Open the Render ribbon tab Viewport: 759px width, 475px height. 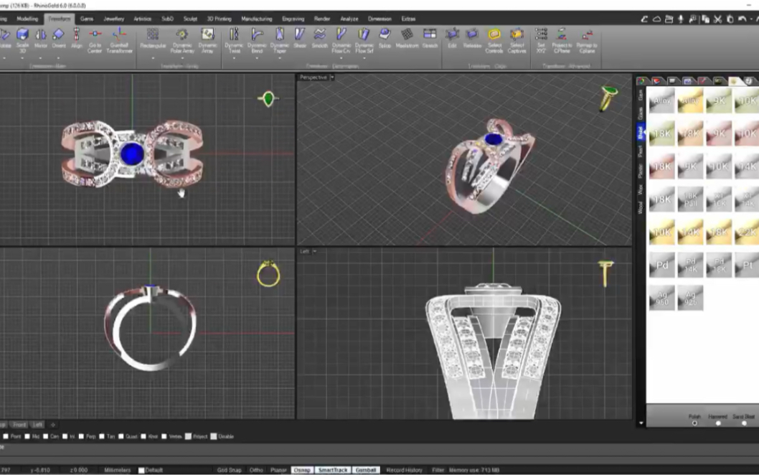pyautogui.click(x=322, y=19)
